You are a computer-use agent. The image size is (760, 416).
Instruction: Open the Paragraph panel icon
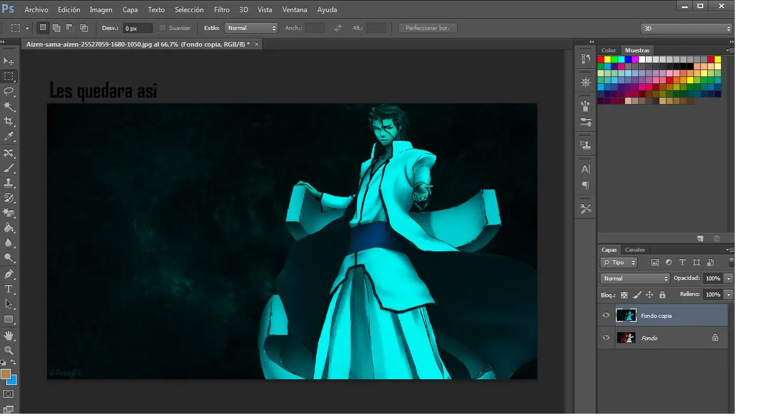point(585,185)
